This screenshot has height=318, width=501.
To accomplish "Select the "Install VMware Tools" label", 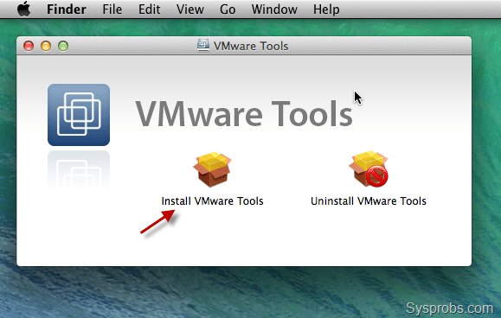I will click(x=213, y=201).
